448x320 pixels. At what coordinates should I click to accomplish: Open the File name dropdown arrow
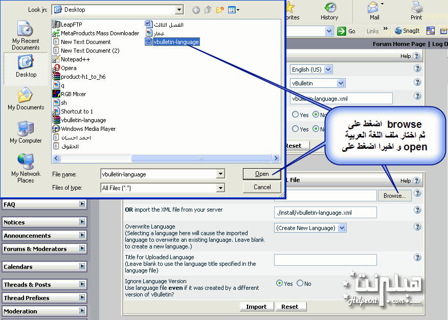[x=220, y=174]
